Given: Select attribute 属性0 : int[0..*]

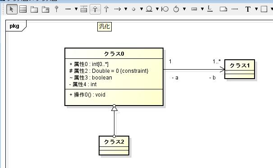Looking at the screenshot, I should 89,64.
